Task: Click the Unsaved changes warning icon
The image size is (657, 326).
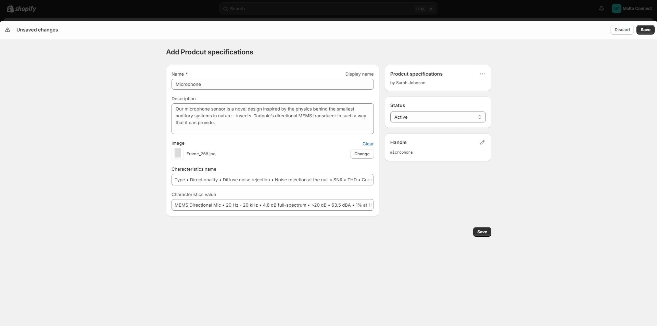Action: pos(8,30)
